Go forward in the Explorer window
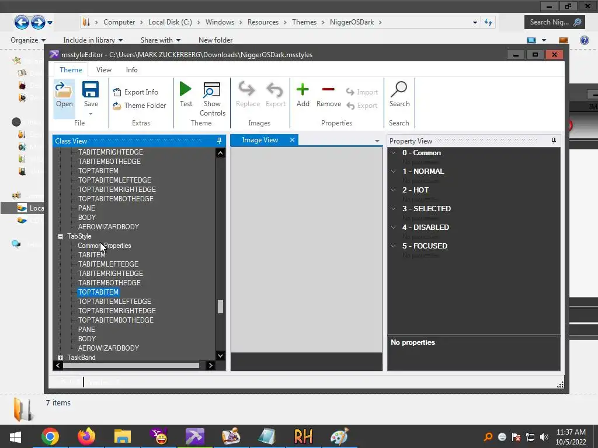Image resolution: width=598 pixels, height=448 pixels. pyautogui.click(x=38, y=22)
